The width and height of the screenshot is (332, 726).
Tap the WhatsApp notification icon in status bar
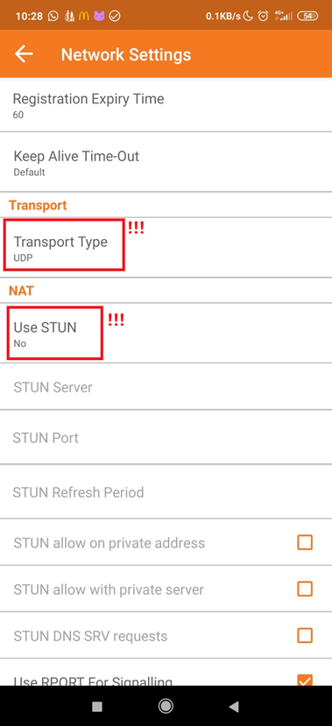[x=53, y=17]
